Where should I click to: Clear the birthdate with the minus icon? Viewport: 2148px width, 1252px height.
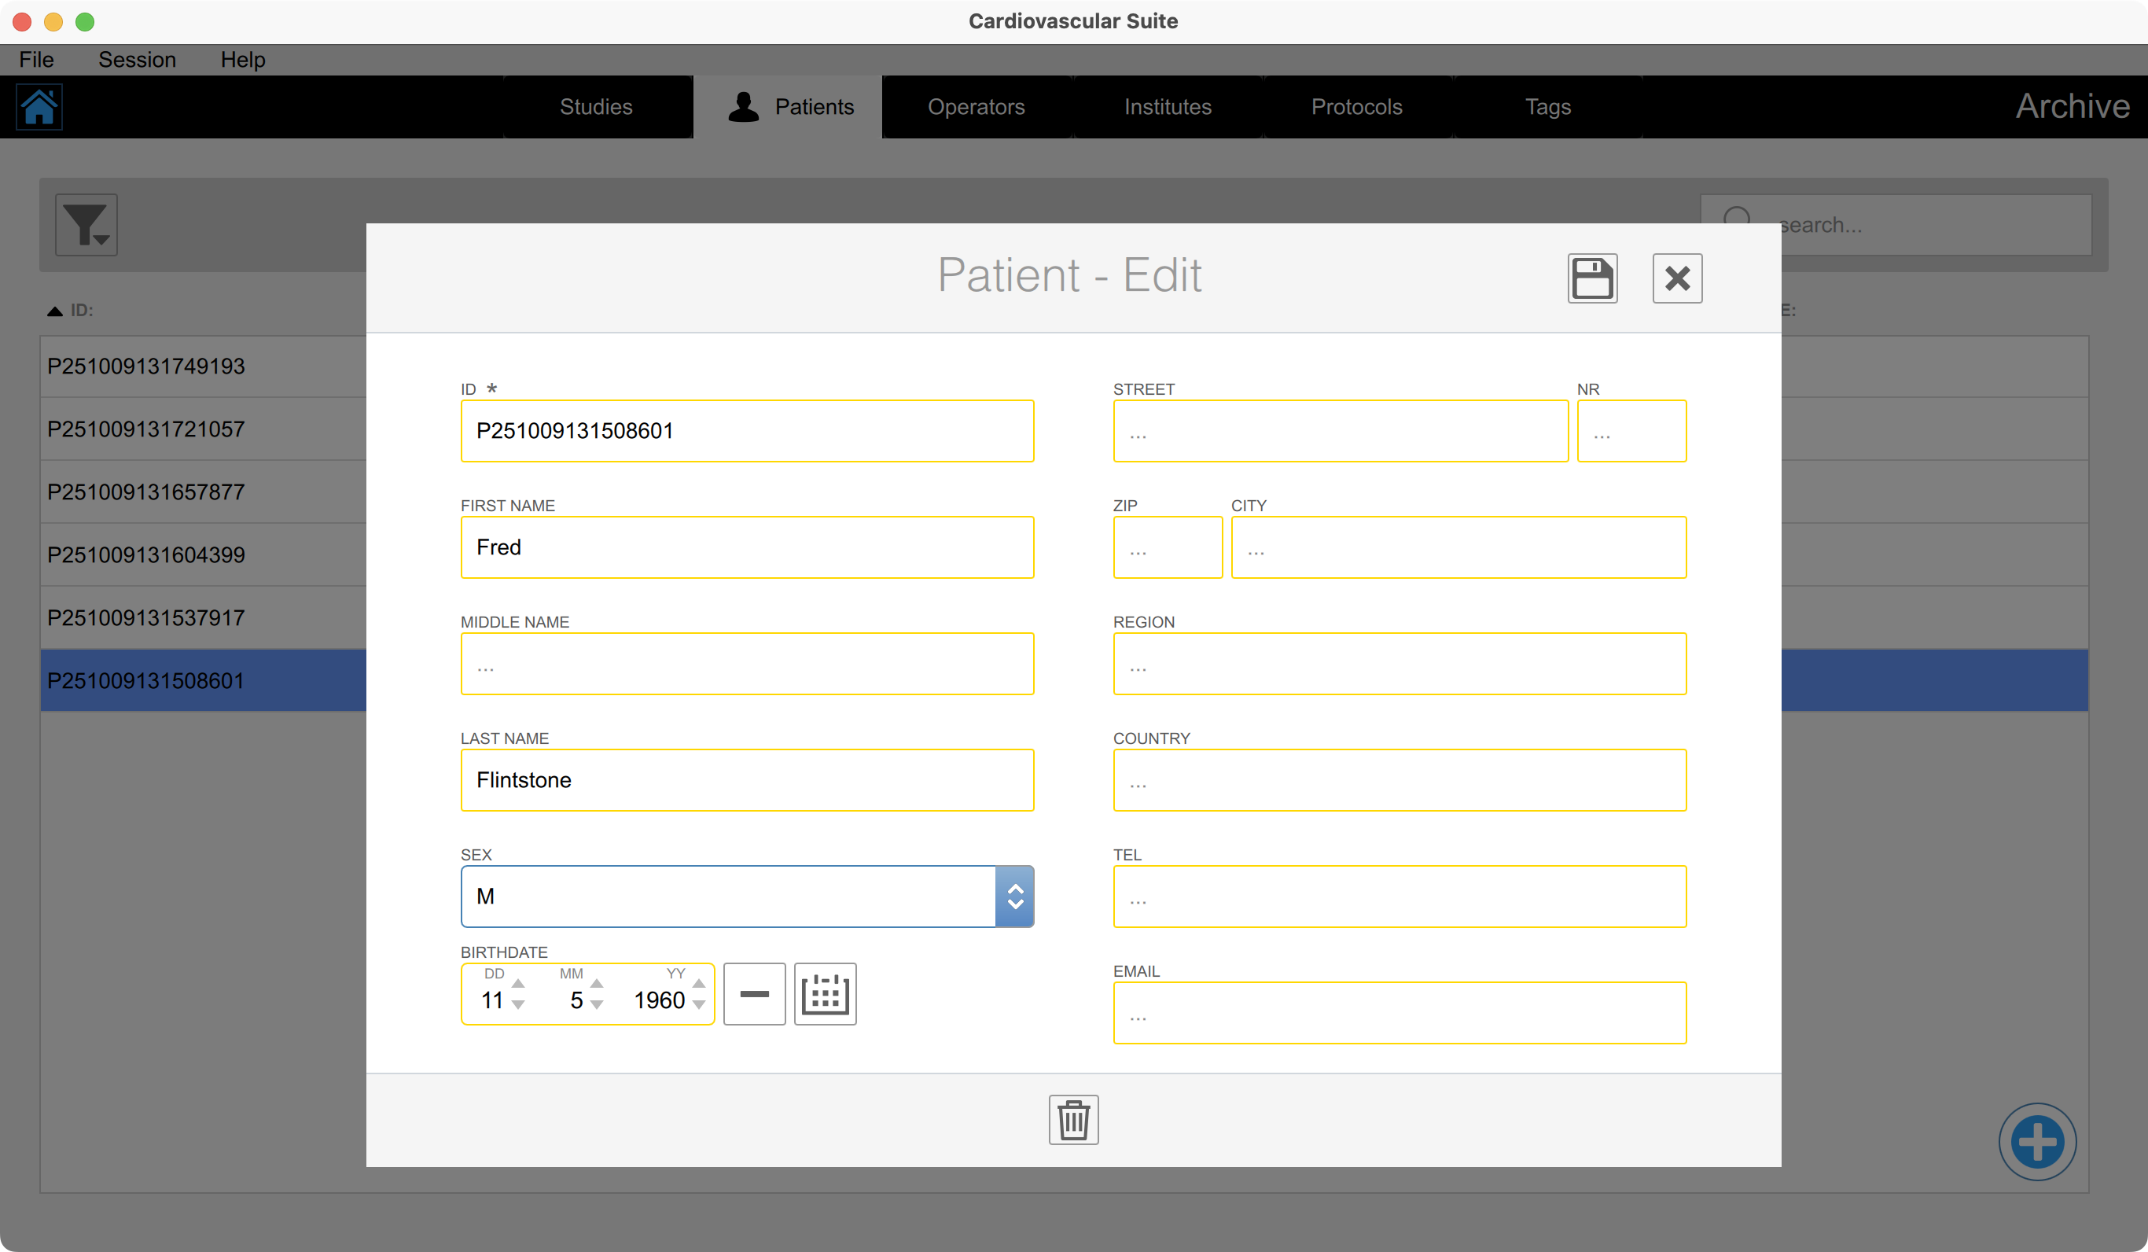click(x=753, y=992)
